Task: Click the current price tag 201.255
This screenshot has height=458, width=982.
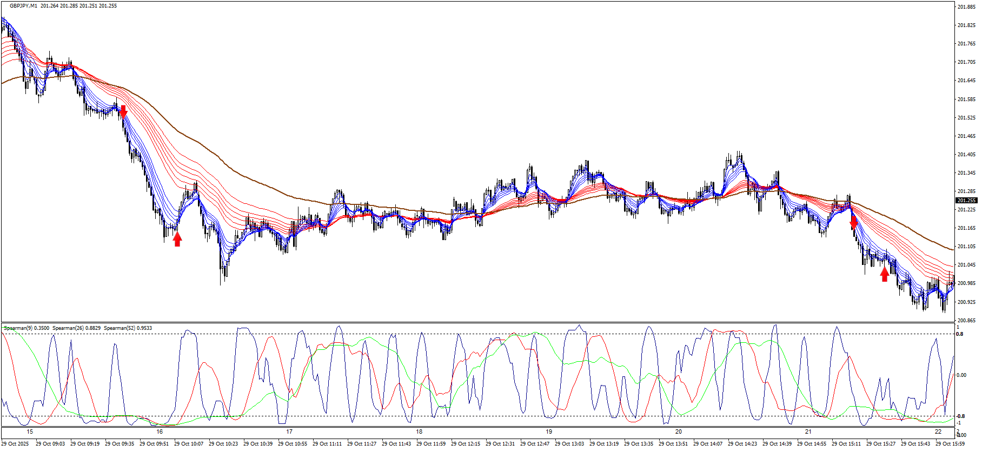Action: point(966,201)
